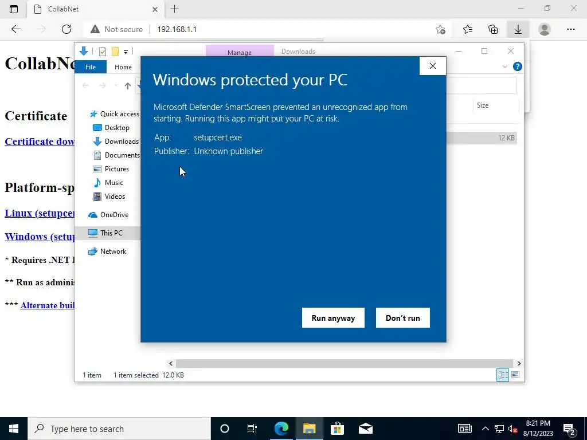Click the 12 KB size cell

pyautogui.click(x=506, y=138)
